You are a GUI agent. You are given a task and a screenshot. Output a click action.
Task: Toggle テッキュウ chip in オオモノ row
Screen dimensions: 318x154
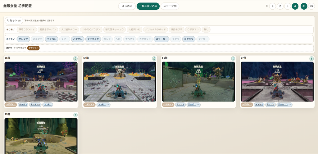pos(93,39)
